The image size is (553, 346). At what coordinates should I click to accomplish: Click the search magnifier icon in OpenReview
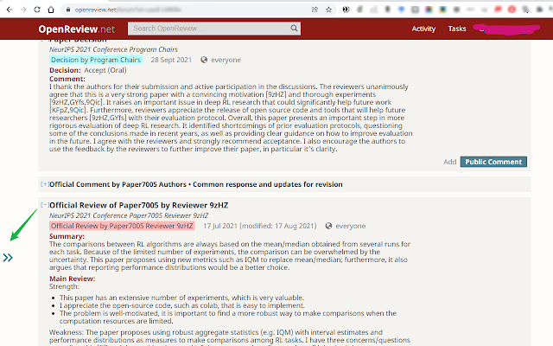[294, 29]
